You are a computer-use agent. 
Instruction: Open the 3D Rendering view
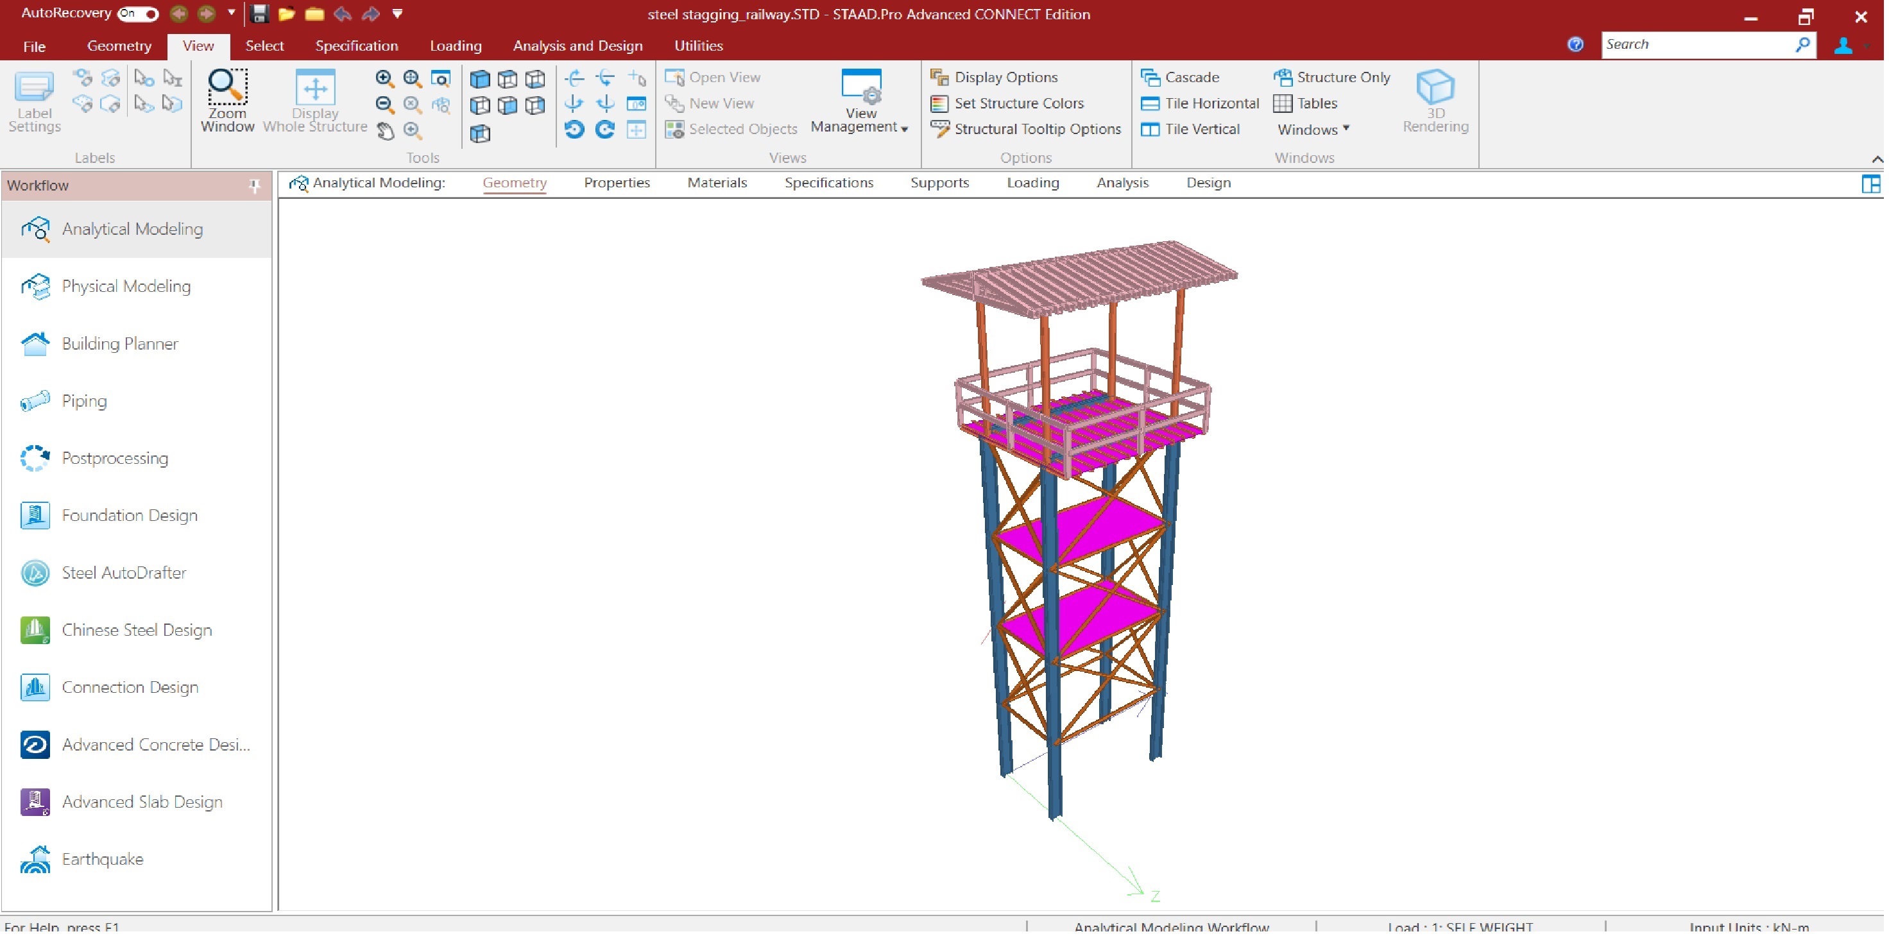tap(1435, 100)
